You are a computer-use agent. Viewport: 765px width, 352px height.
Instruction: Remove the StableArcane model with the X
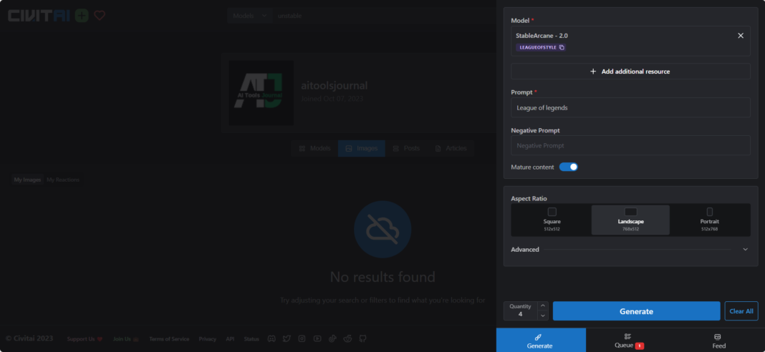tap(741, 36)
